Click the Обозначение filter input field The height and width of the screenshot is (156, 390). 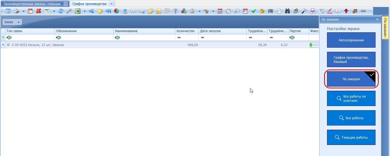click(x=84, y=38)
